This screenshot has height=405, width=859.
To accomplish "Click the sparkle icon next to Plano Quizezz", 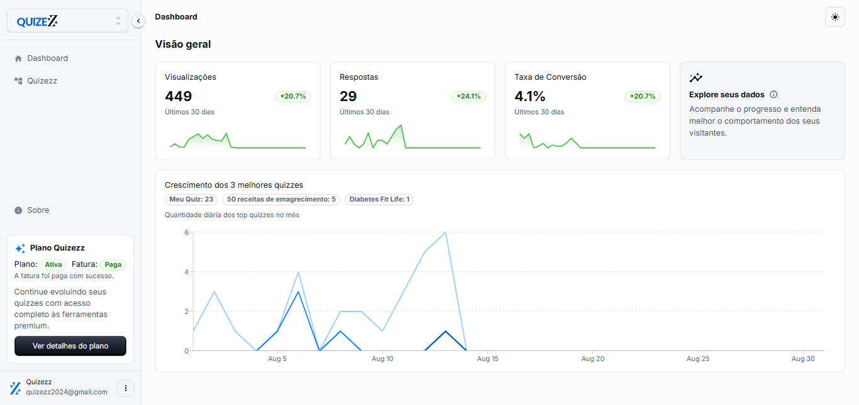I will (x=20, y=248).
